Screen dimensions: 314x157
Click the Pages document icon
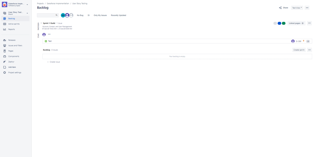pyautogui.click(x=5, y=51)
